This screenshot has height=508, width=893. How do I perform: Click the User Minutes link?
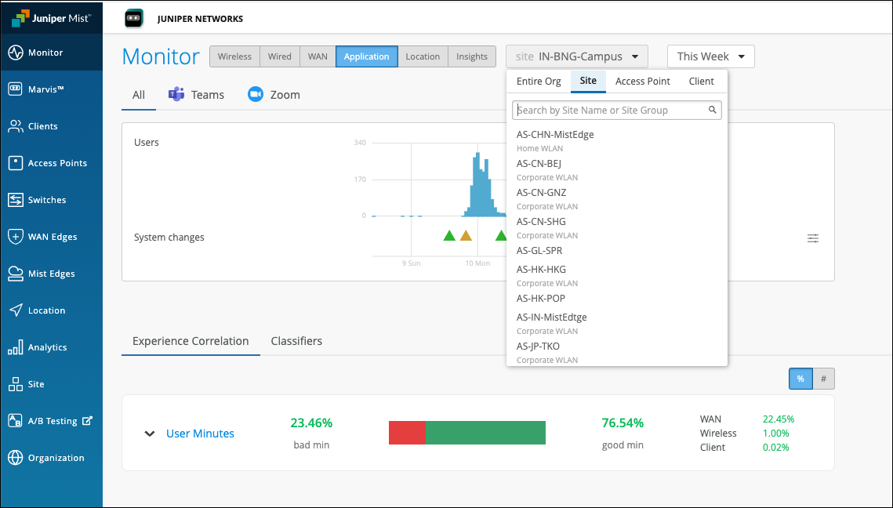pyautogui.click(x=200, y=434)
